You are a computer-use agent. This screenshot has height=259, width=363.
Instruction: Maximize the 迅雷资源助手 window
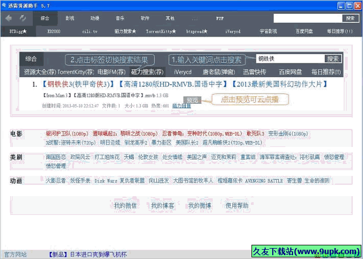point(349,6)
